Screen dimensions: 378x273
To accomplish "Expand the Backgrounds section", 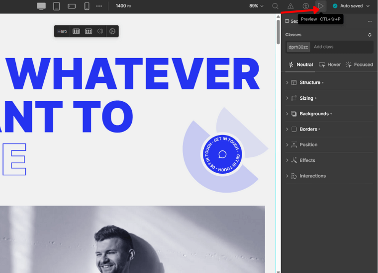I will pos(329,114).
